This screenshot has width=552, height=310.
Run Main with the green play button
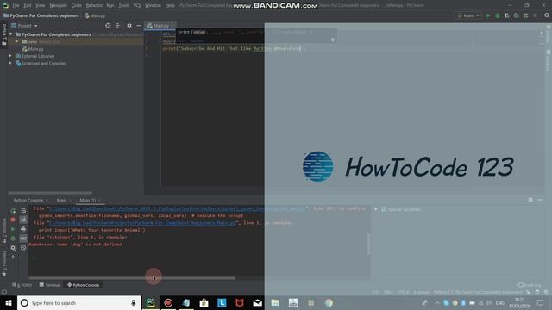(488, 15)
